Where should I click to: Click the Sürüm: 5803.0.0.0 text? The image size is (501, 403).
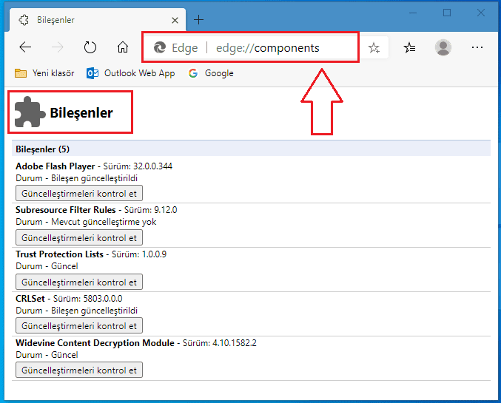click(87, 299)
